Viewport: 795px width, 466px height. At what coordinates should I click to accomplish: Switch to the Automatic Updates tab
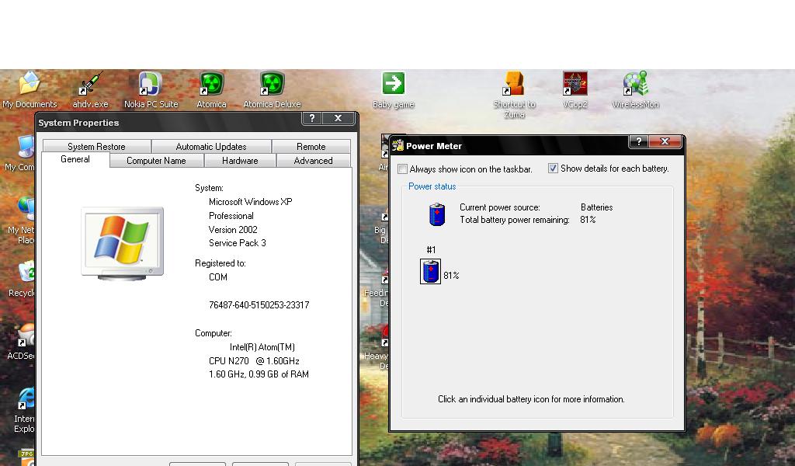coord(211,147)
